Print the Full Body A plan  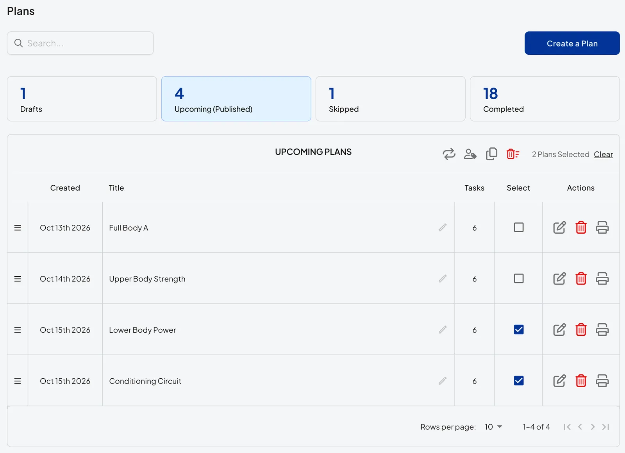(602, 227)
